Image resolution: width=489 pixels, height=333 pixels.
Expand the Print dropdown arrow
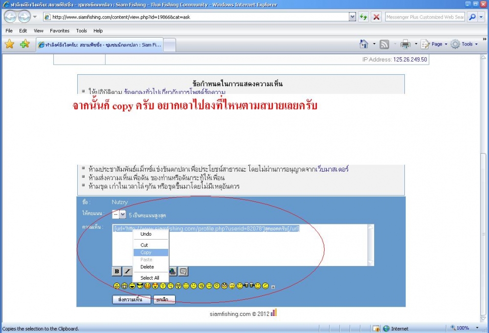tap(416, 44)
